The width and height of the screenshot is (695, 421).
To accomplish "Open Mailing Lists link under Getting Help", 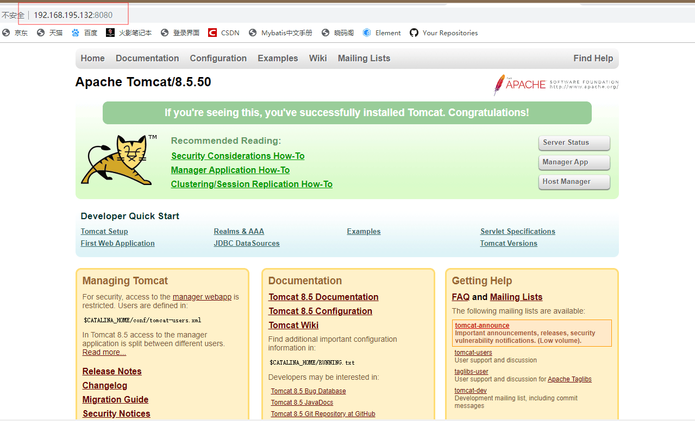I will [516, 297].
